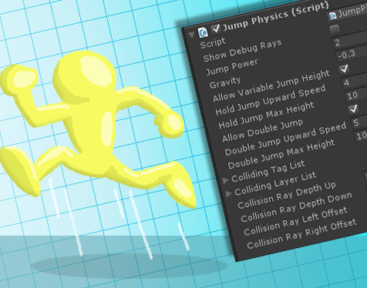The height and width of the screenshot is (288, 367).
Task: Expand the Colliding Layer List
Action: click(x=228, y=194)
